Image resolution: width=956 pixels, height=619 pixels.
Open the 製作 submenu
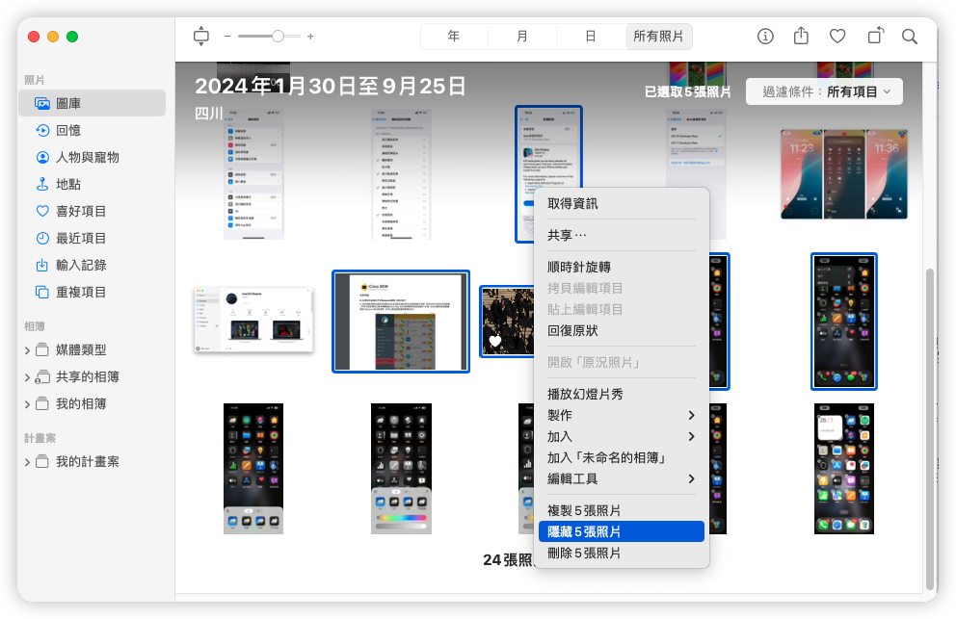point(622,416)
